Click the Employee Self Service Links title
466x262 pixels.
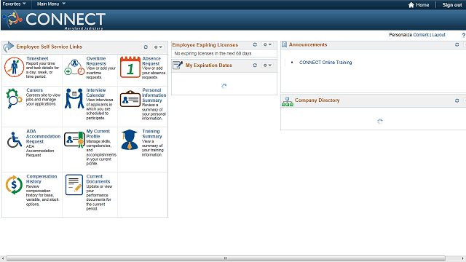pyautogui.click(x=49, y=47)
